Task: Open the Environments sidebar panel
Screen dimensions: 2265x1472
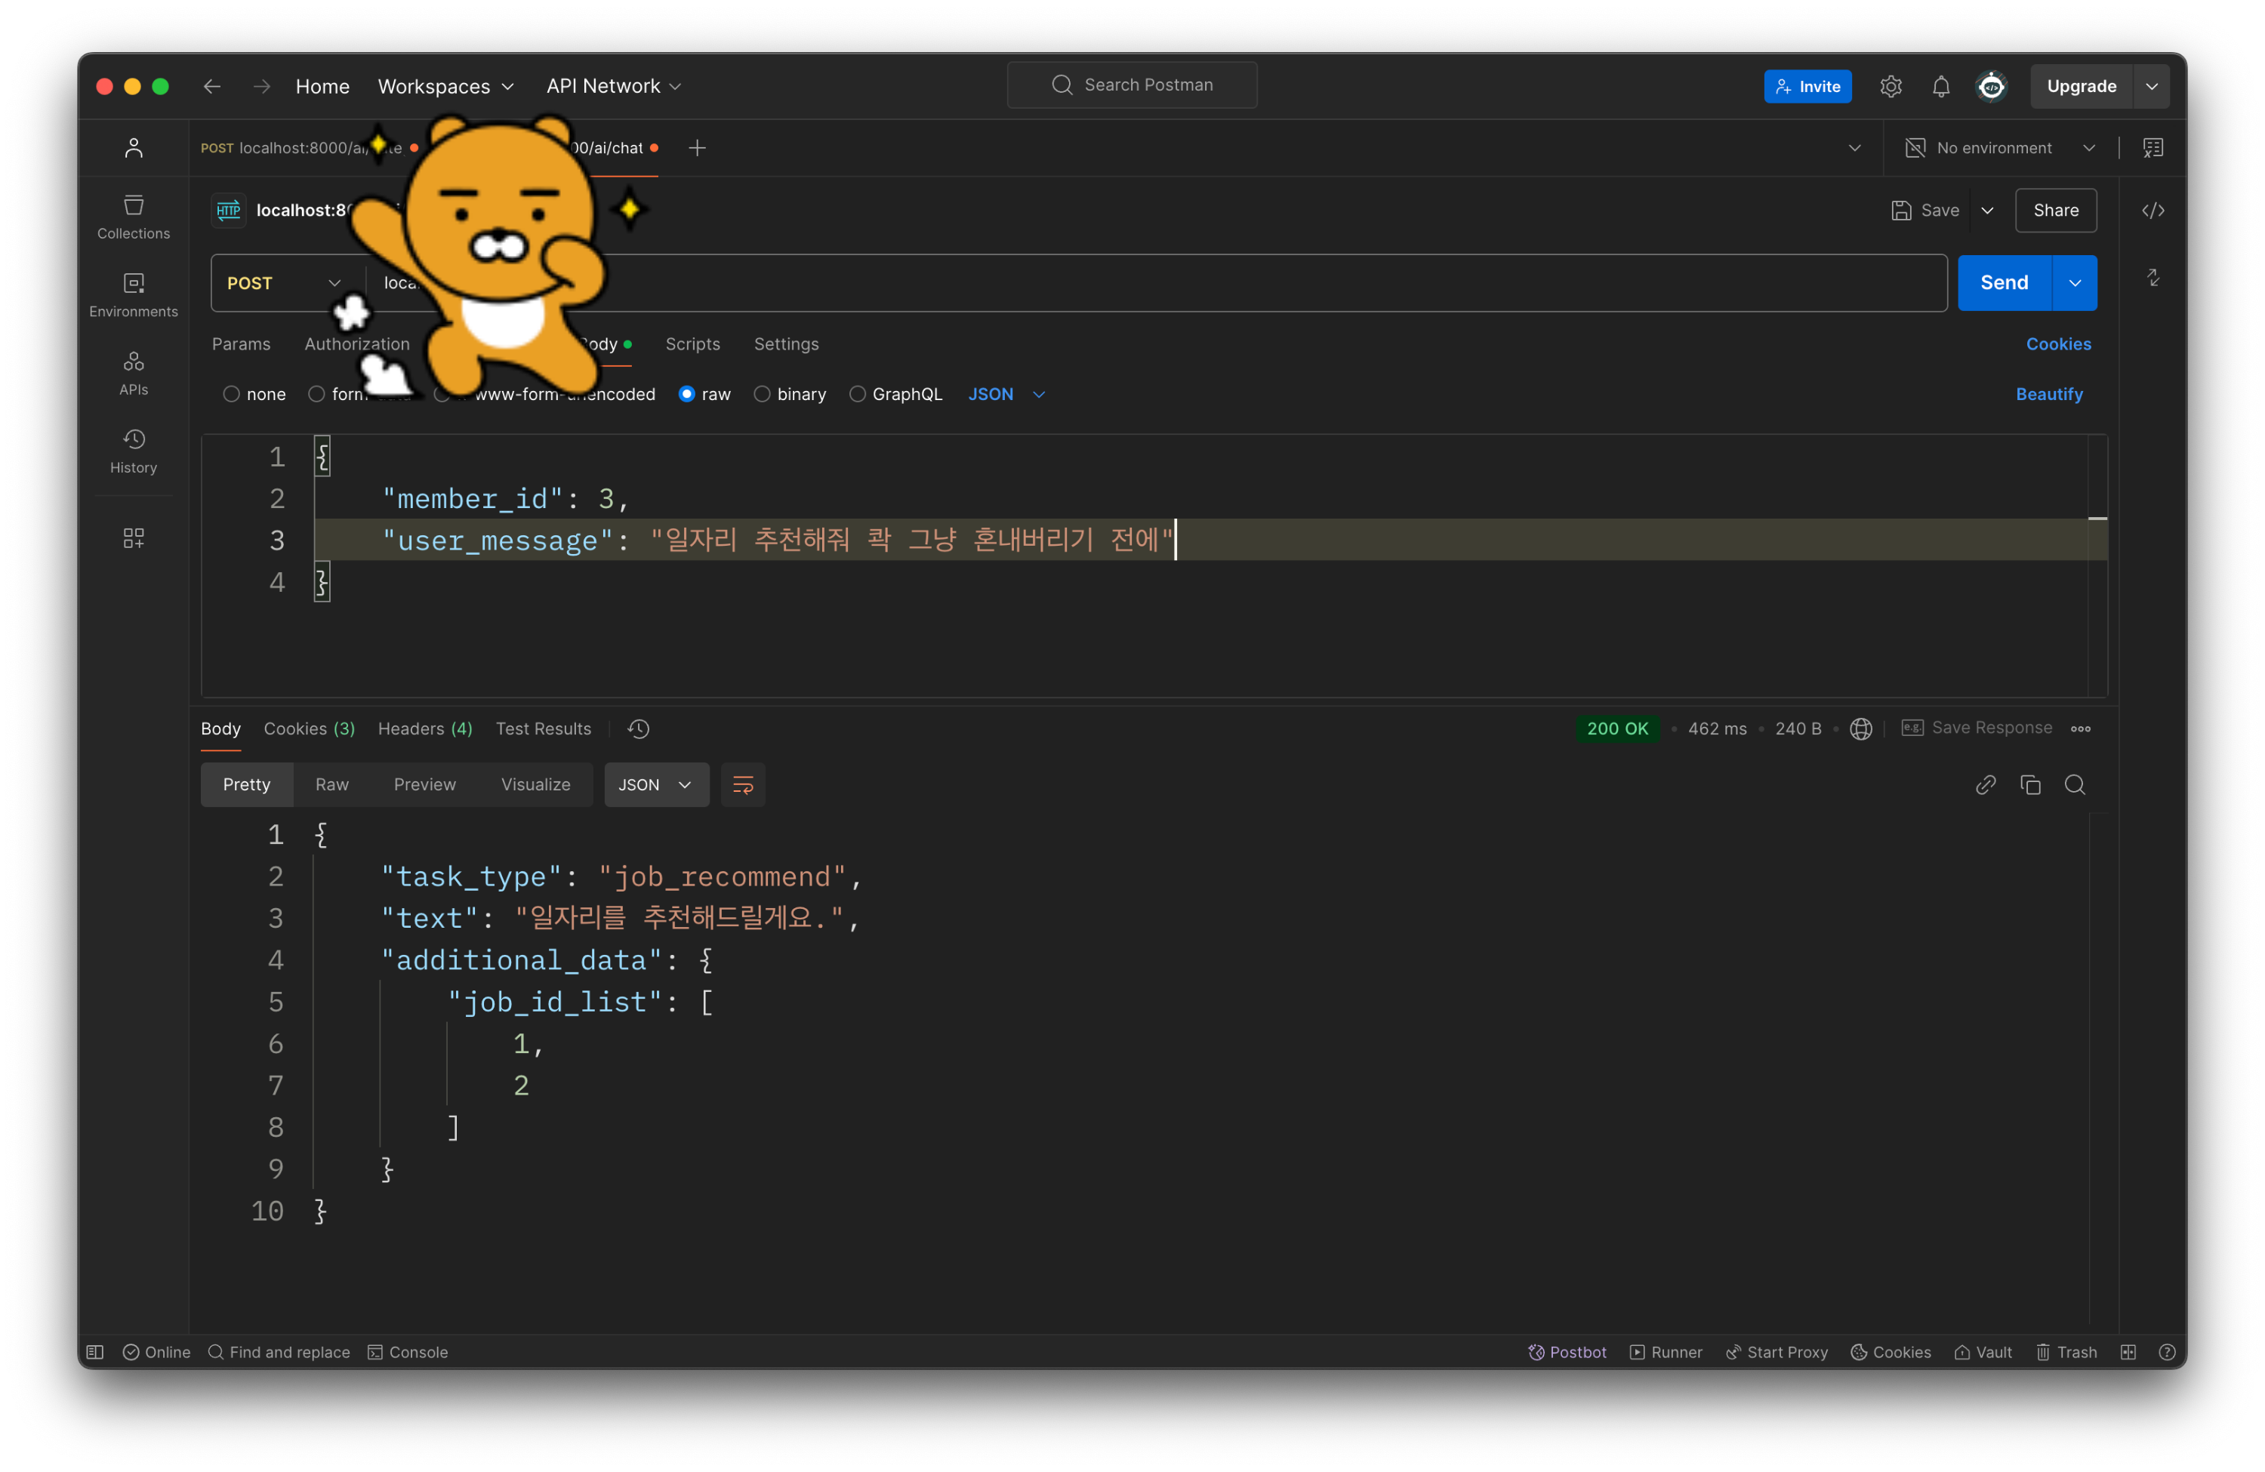Action: coord(133,296)
